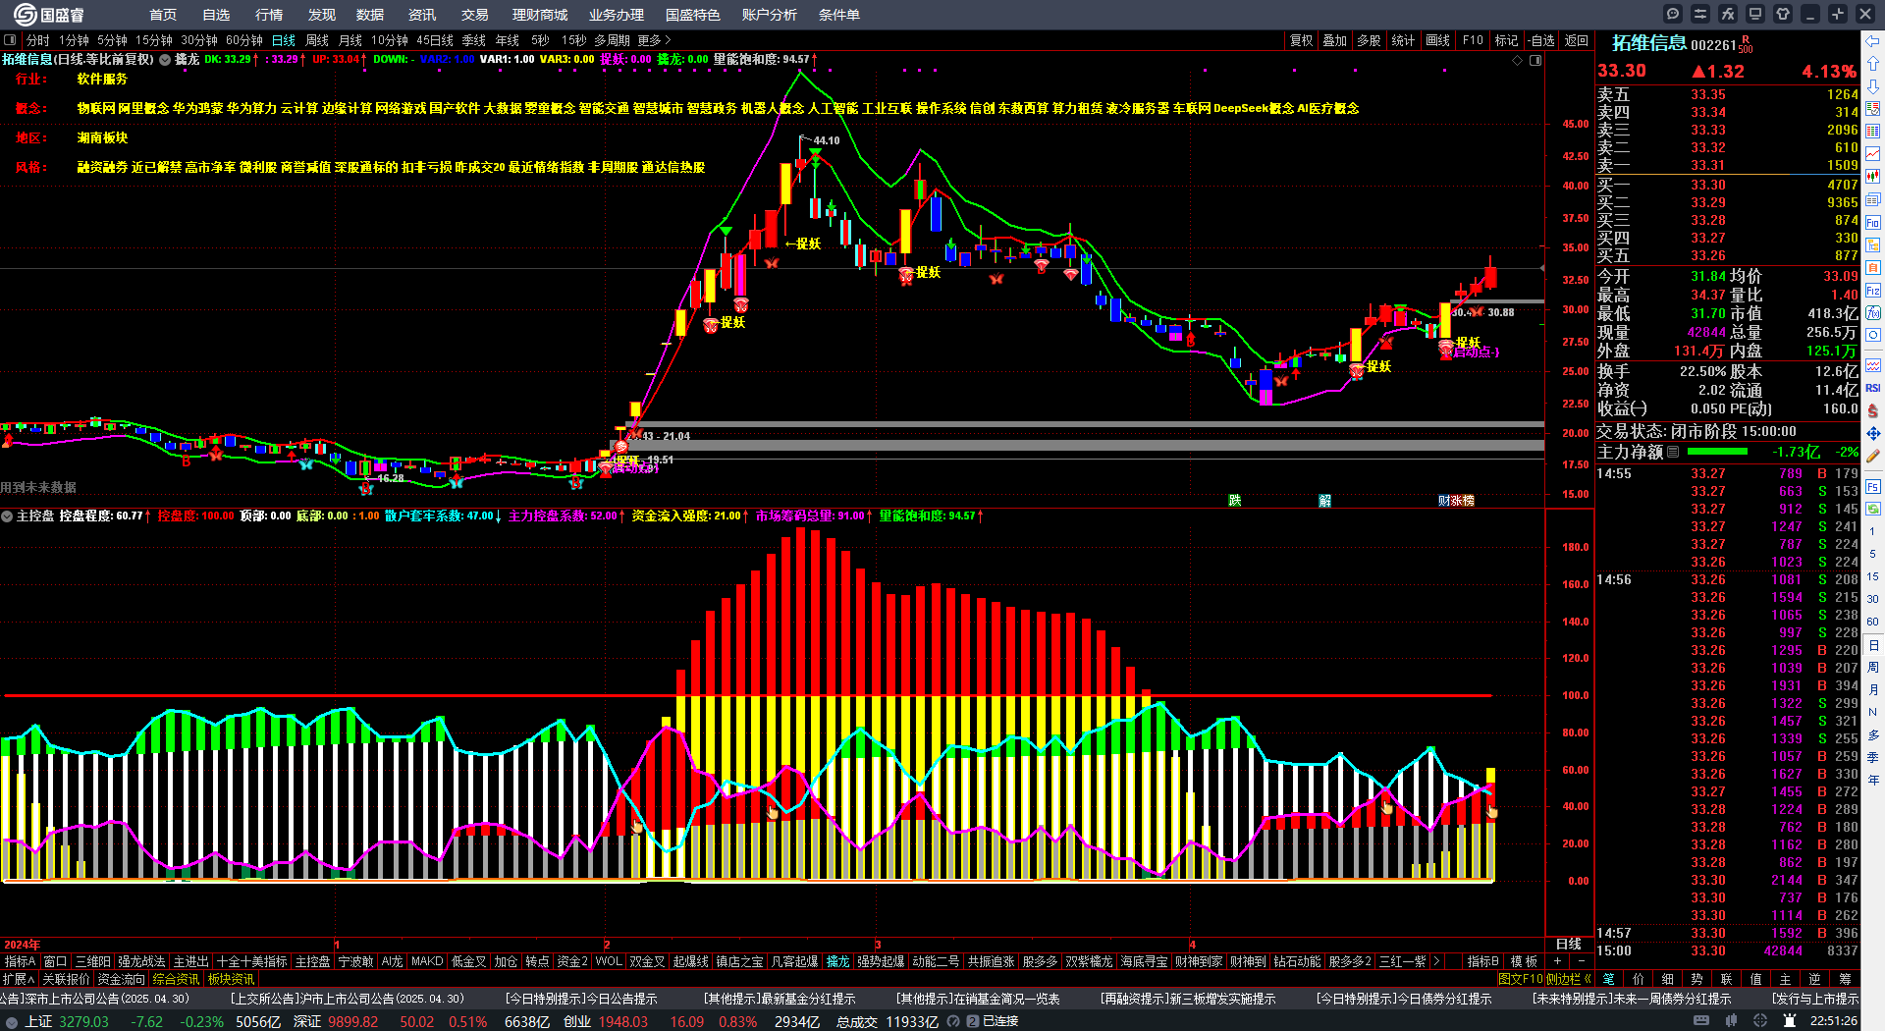Click the list icon next to 主力净额
The height and width of the screenshot is (1031, 1885).
(1673, 452)
